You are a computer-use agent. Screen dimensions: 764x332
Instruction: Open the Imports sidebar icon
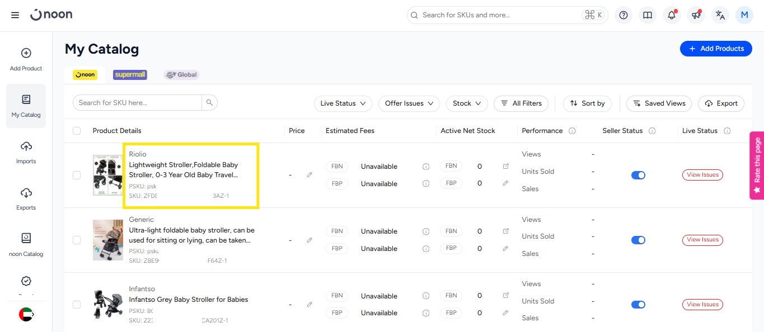coord(26,152)
